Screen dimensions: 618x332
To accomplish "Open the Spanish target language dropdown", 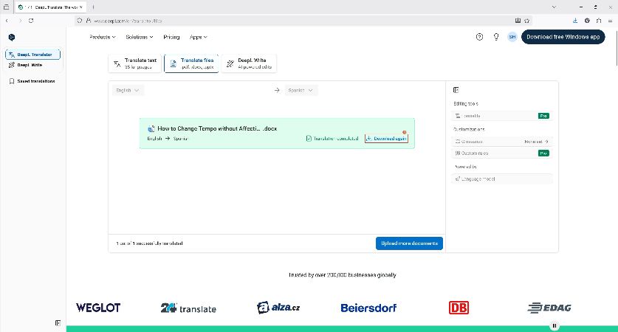I will point(301,90).
